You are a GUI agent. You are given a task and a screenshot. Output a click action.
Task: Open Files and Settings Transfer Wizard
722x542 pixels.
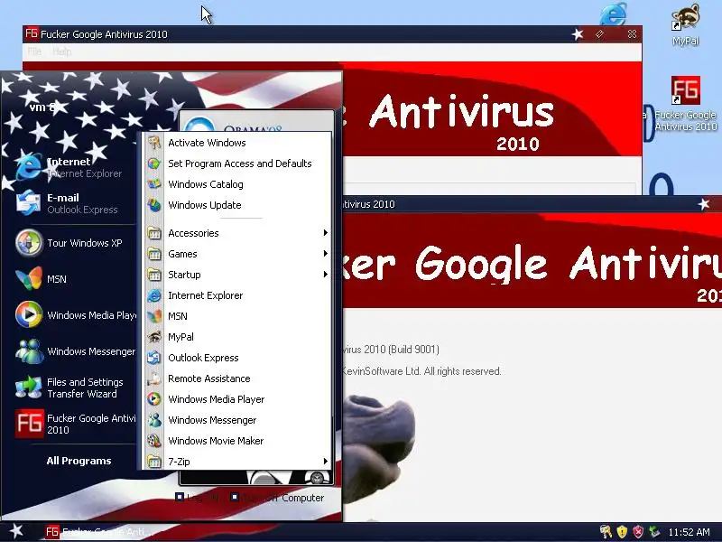(x=74, y=388)
